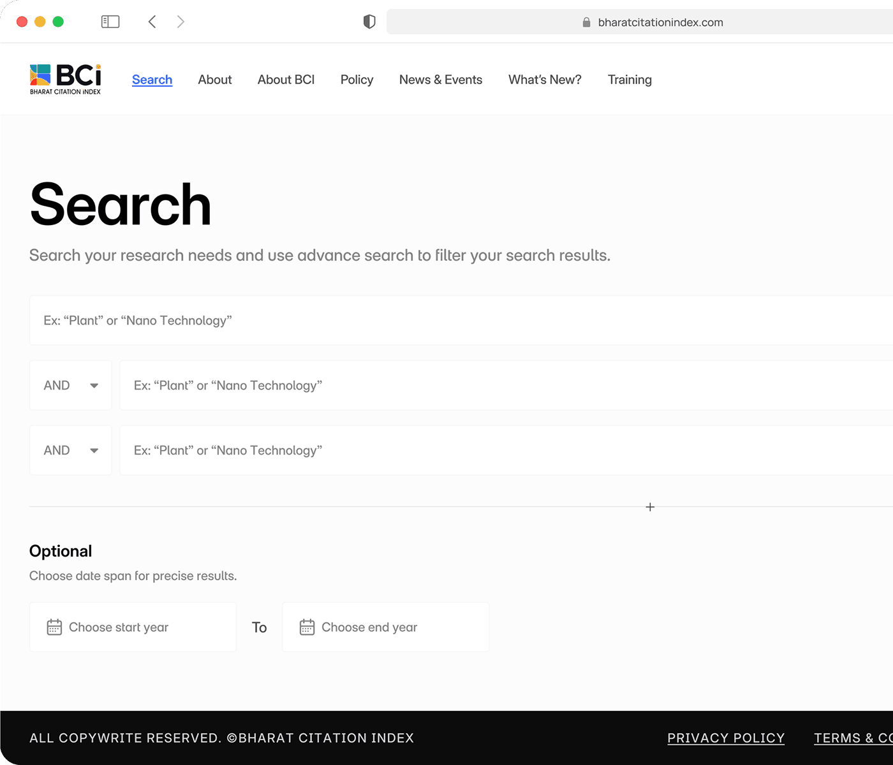Go back using the browser back arrow
The height and width of the screenshot is (765, 893).
pos(152,22)
